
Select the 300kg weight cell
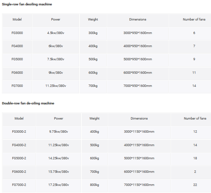point(93,33)
